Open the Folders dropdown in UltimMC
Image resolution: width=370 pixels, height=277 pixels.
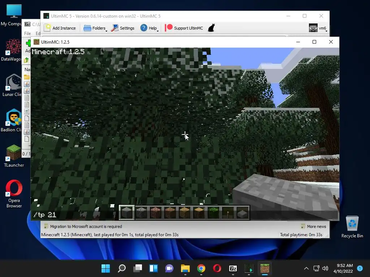pos(95,28)
